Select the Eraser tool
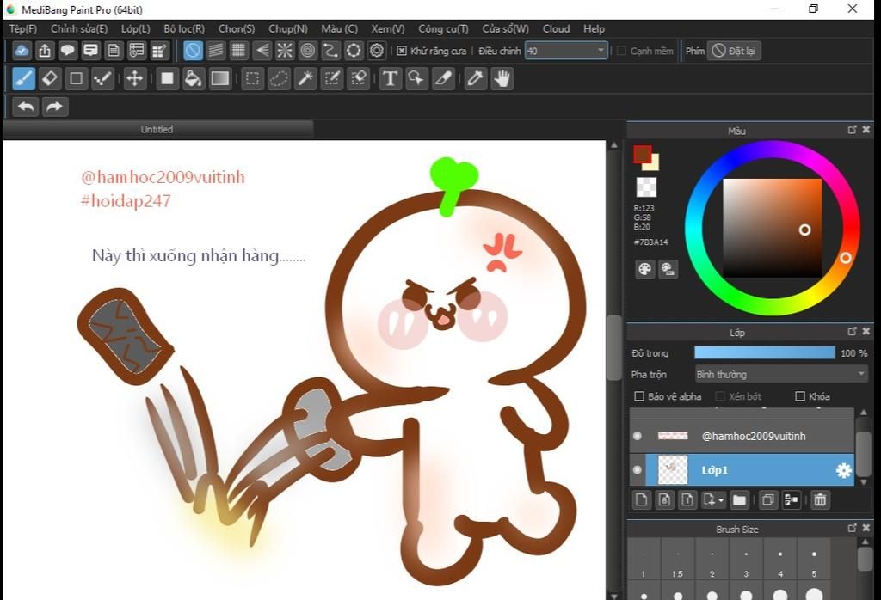Screen dimensions: 881x600 point(50,78)
